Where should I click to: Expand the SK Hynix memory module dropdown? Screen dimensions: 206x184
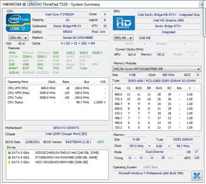click(x=157, y=69)
